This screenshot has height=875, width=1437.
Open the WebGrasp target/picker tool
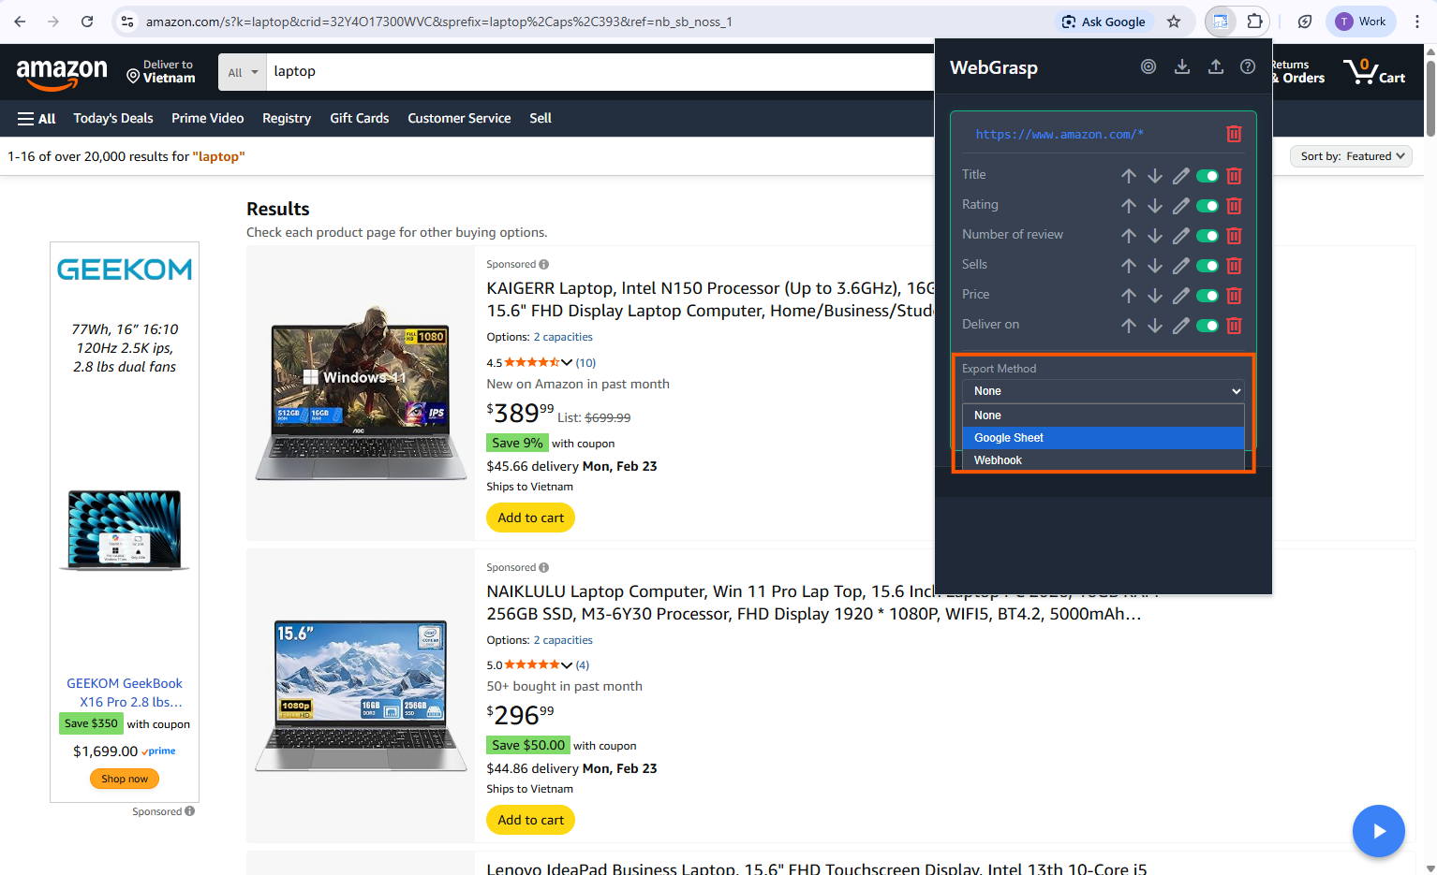(1148, 66)
